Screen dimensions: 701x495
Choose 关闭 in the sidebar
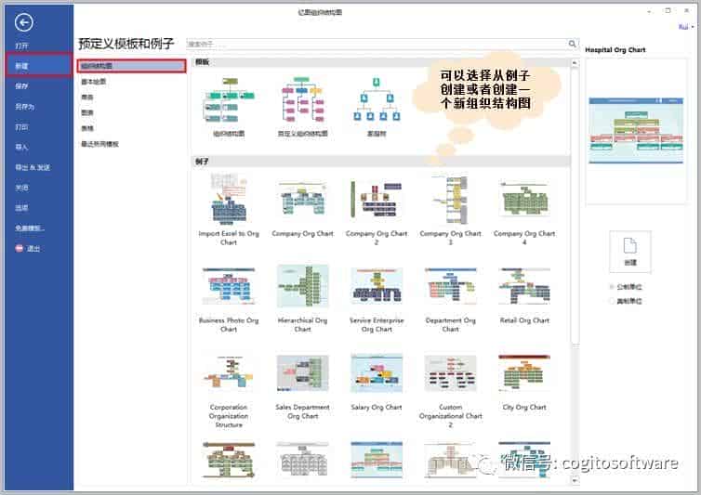21,188
